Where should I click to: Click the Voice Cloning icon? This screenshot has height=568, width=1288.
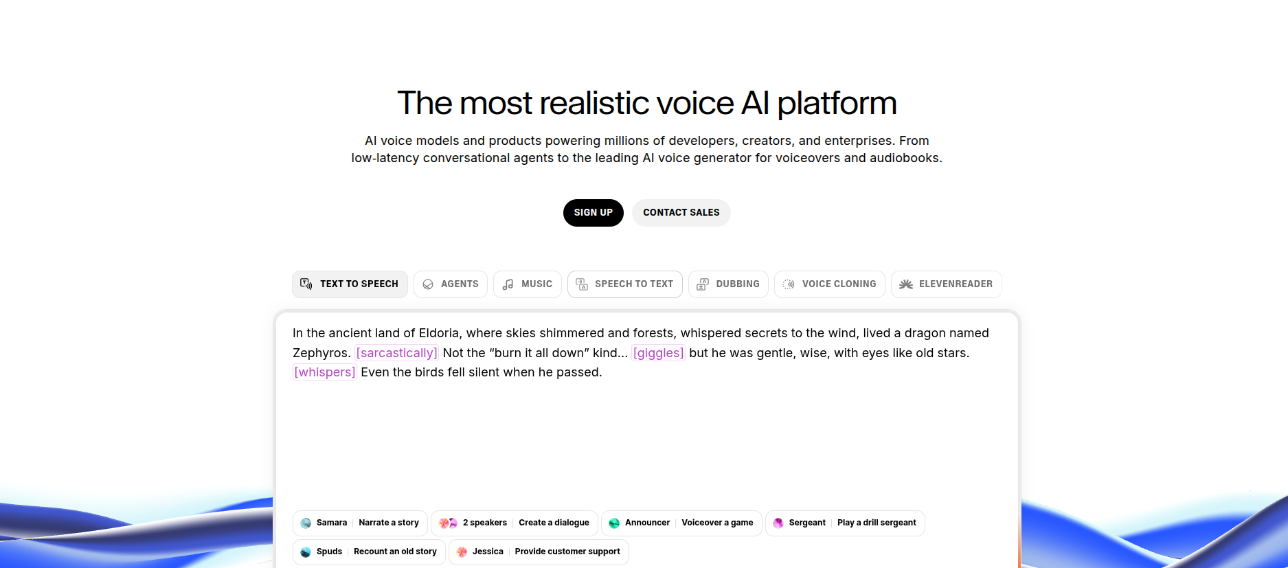789,284
